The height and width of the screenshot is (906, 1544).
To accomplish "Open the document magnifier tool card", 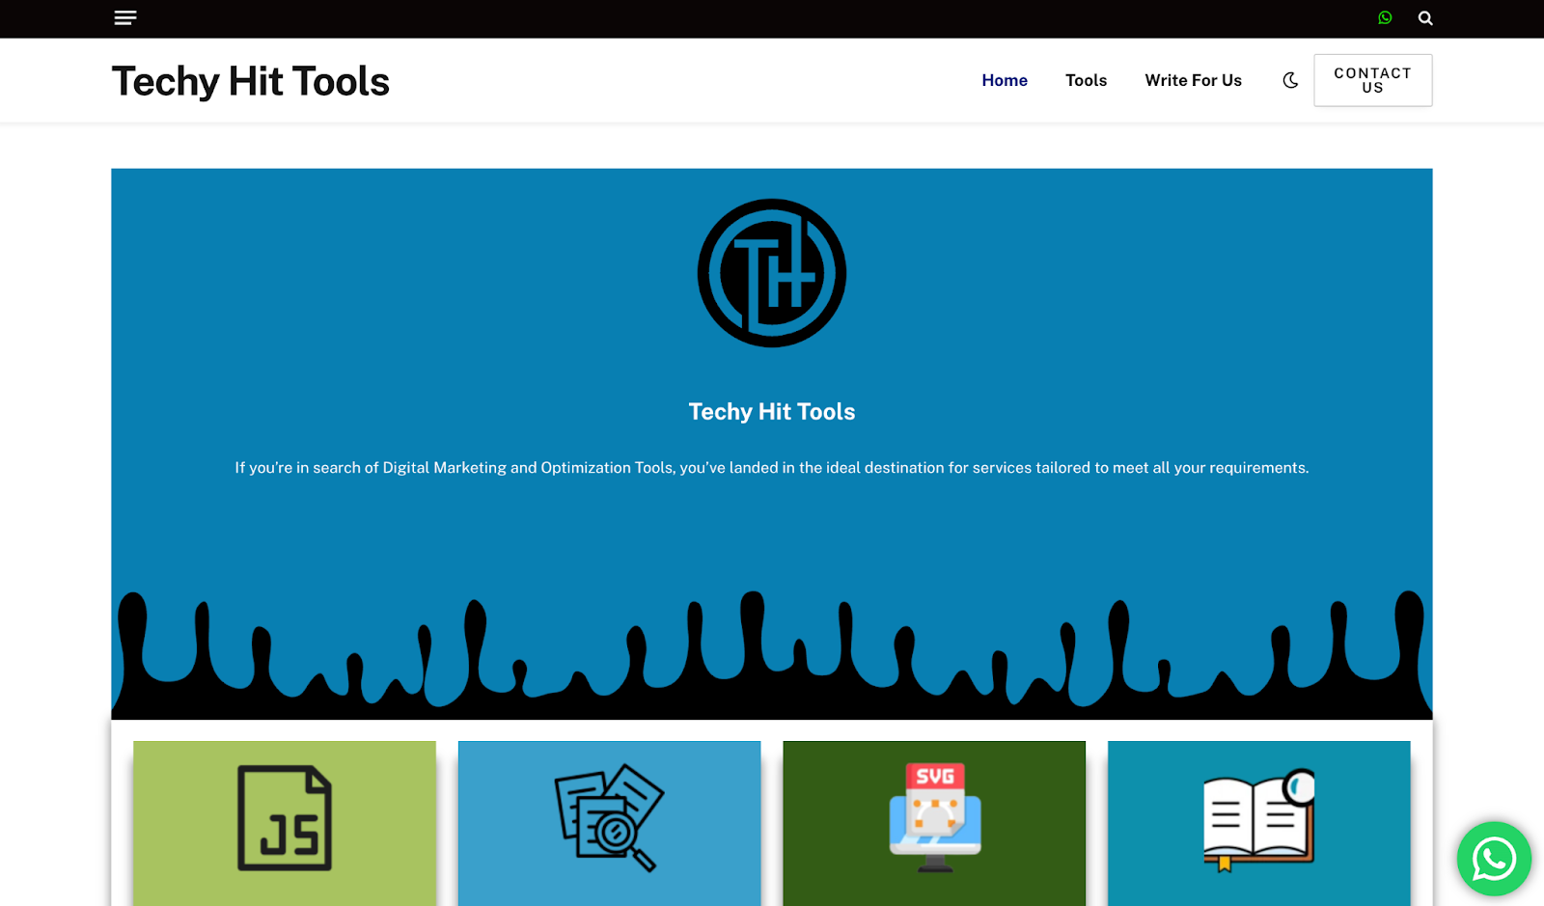I will 609,820.
